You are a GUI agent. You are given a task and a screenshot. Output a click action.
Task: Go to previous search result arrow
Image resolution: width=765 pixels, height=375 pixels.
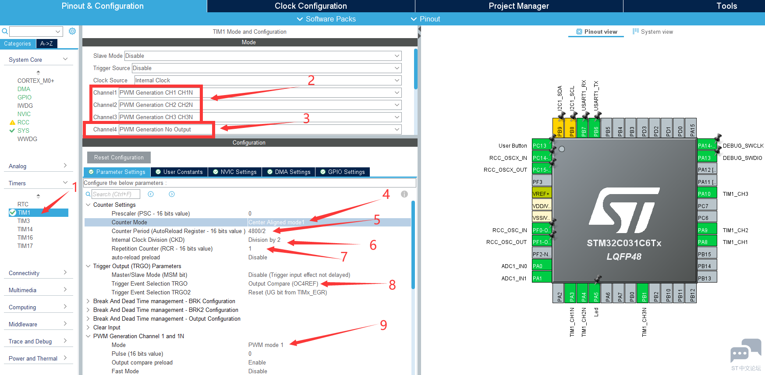pos(151,194)
